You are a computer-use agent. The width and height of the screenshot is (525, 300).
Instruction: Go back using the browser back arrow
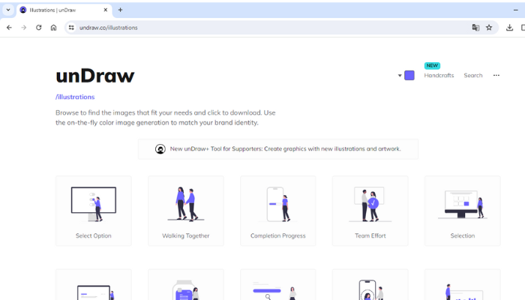9,28
